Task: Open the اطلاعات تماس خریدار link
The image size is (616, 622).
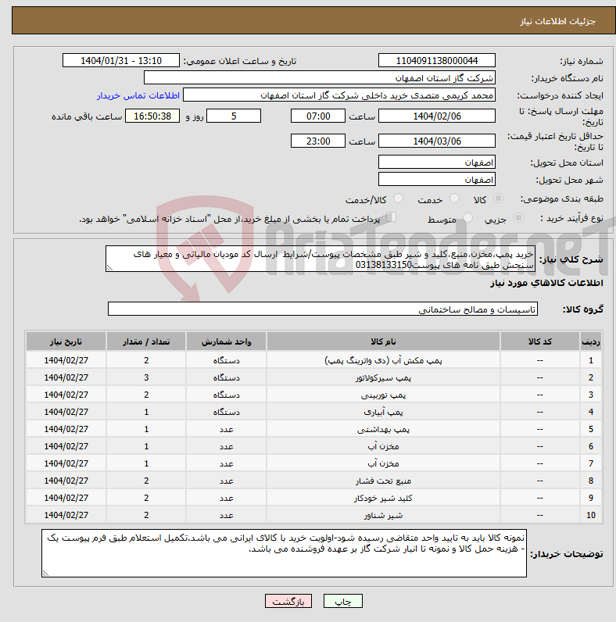Action: (138, 95)
